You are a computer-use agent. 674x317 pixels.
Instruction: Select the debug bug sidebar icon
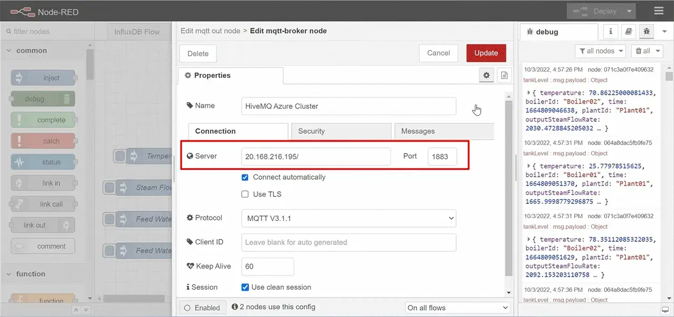click(x=647, y=32)
